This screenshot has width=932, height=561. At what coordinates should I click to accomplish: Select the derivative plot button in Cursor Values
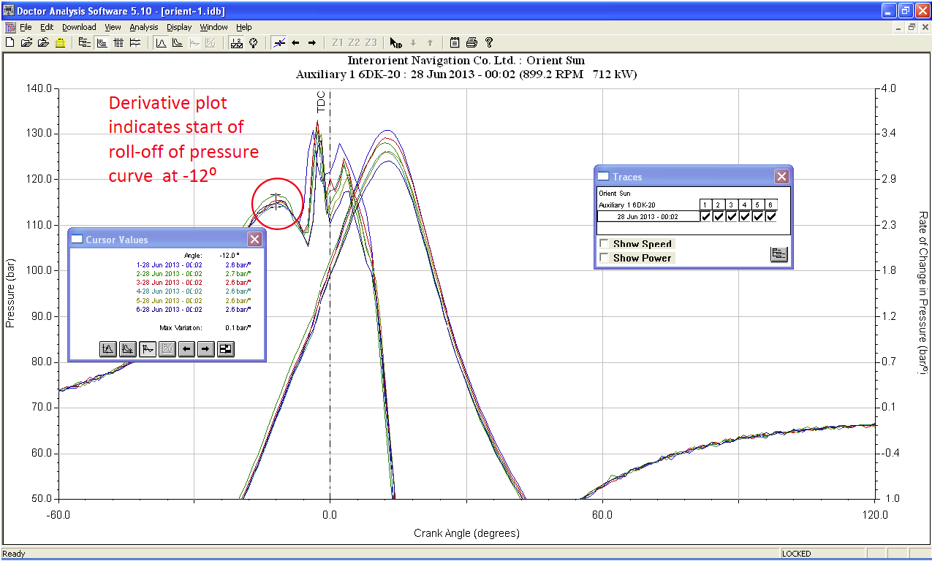pyautogui.click(x=147, y=349)
